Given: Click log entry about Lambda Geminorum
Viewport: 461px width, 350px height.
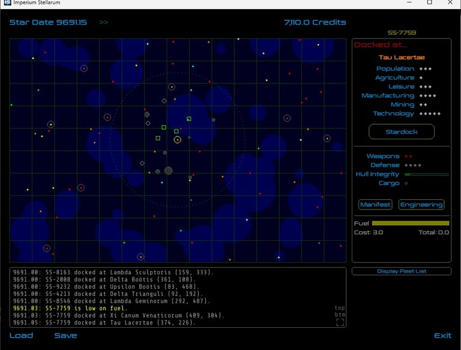Looking at the screenshot, I should (112, 301).
